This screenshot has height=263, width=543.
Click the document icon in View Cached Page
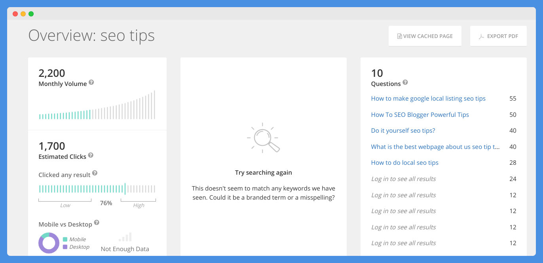click(400, 36)
